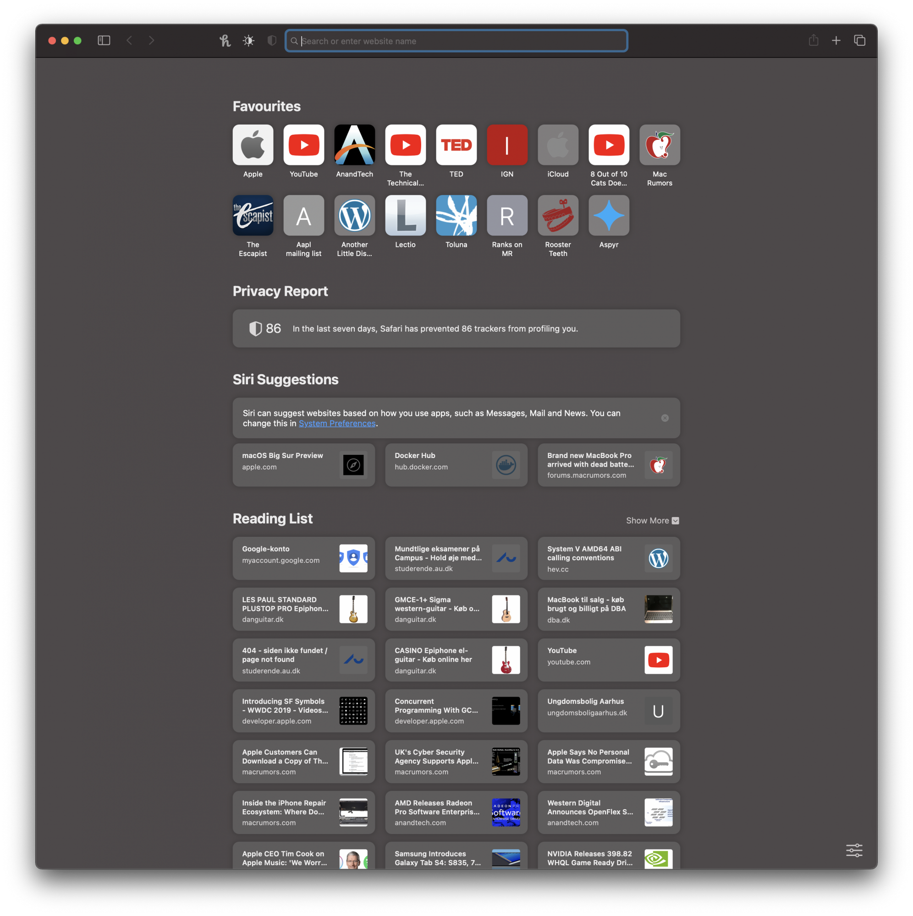This screenshot has height=916, width=913.
Task: Open MacBook til salg DBA item
Action: [x=609, y=609]
